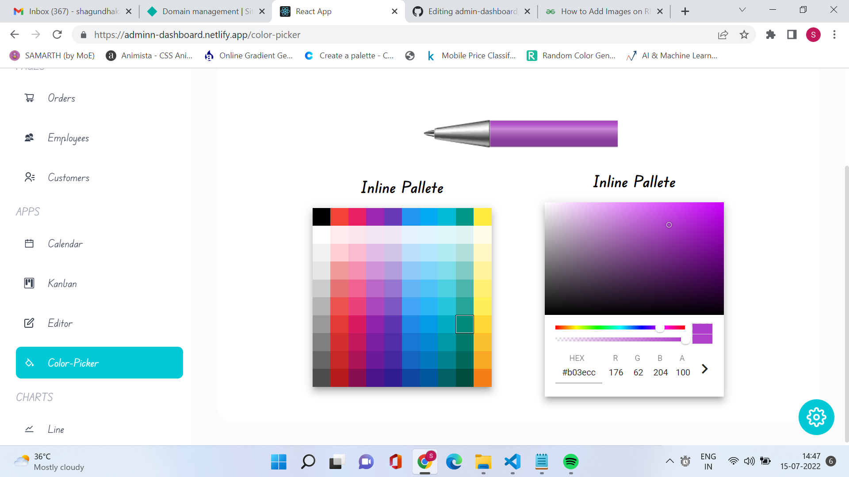Select the Color-Picker sidebar item
The height and width of the screenshot is (477, 849).
(99, 363)
